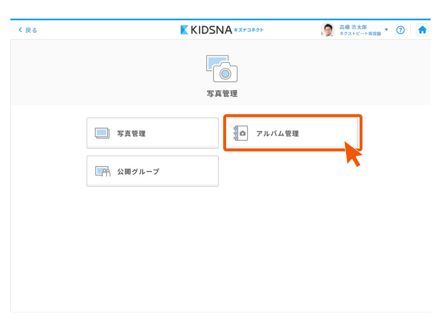The height and width of the screenshot is (331, 441).
Task: Click the 写真管理 page heading
Action: (222, 94)
